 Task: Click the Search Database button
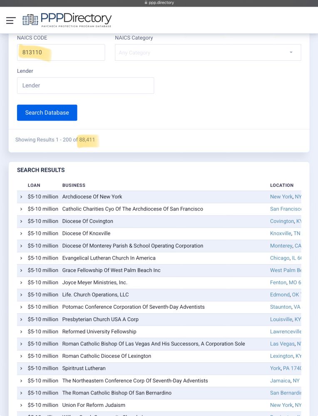tap(47, 112)
